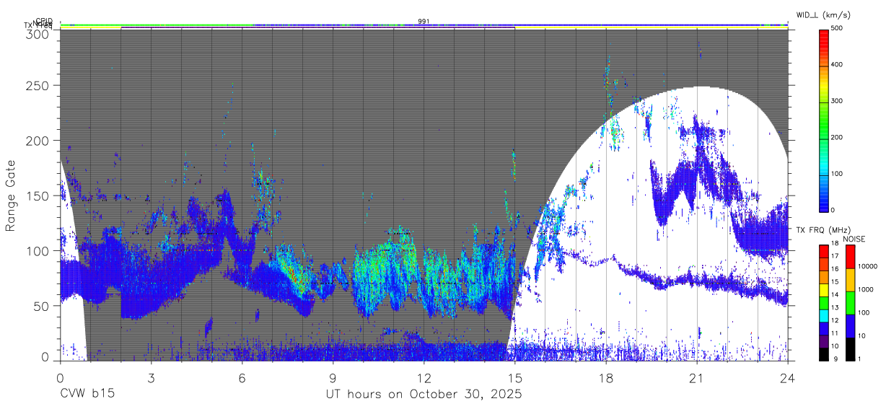
Task: Click the Range Gate tick label '250'
Action: pos(38,86)
